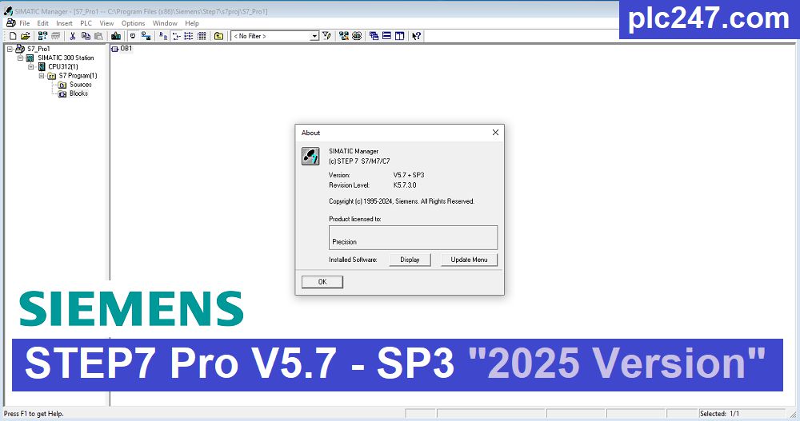Viewport: 800px width, 421px height.
Task: Collapse the CPU312(1) tree node
Action: [x=31, y=67]
